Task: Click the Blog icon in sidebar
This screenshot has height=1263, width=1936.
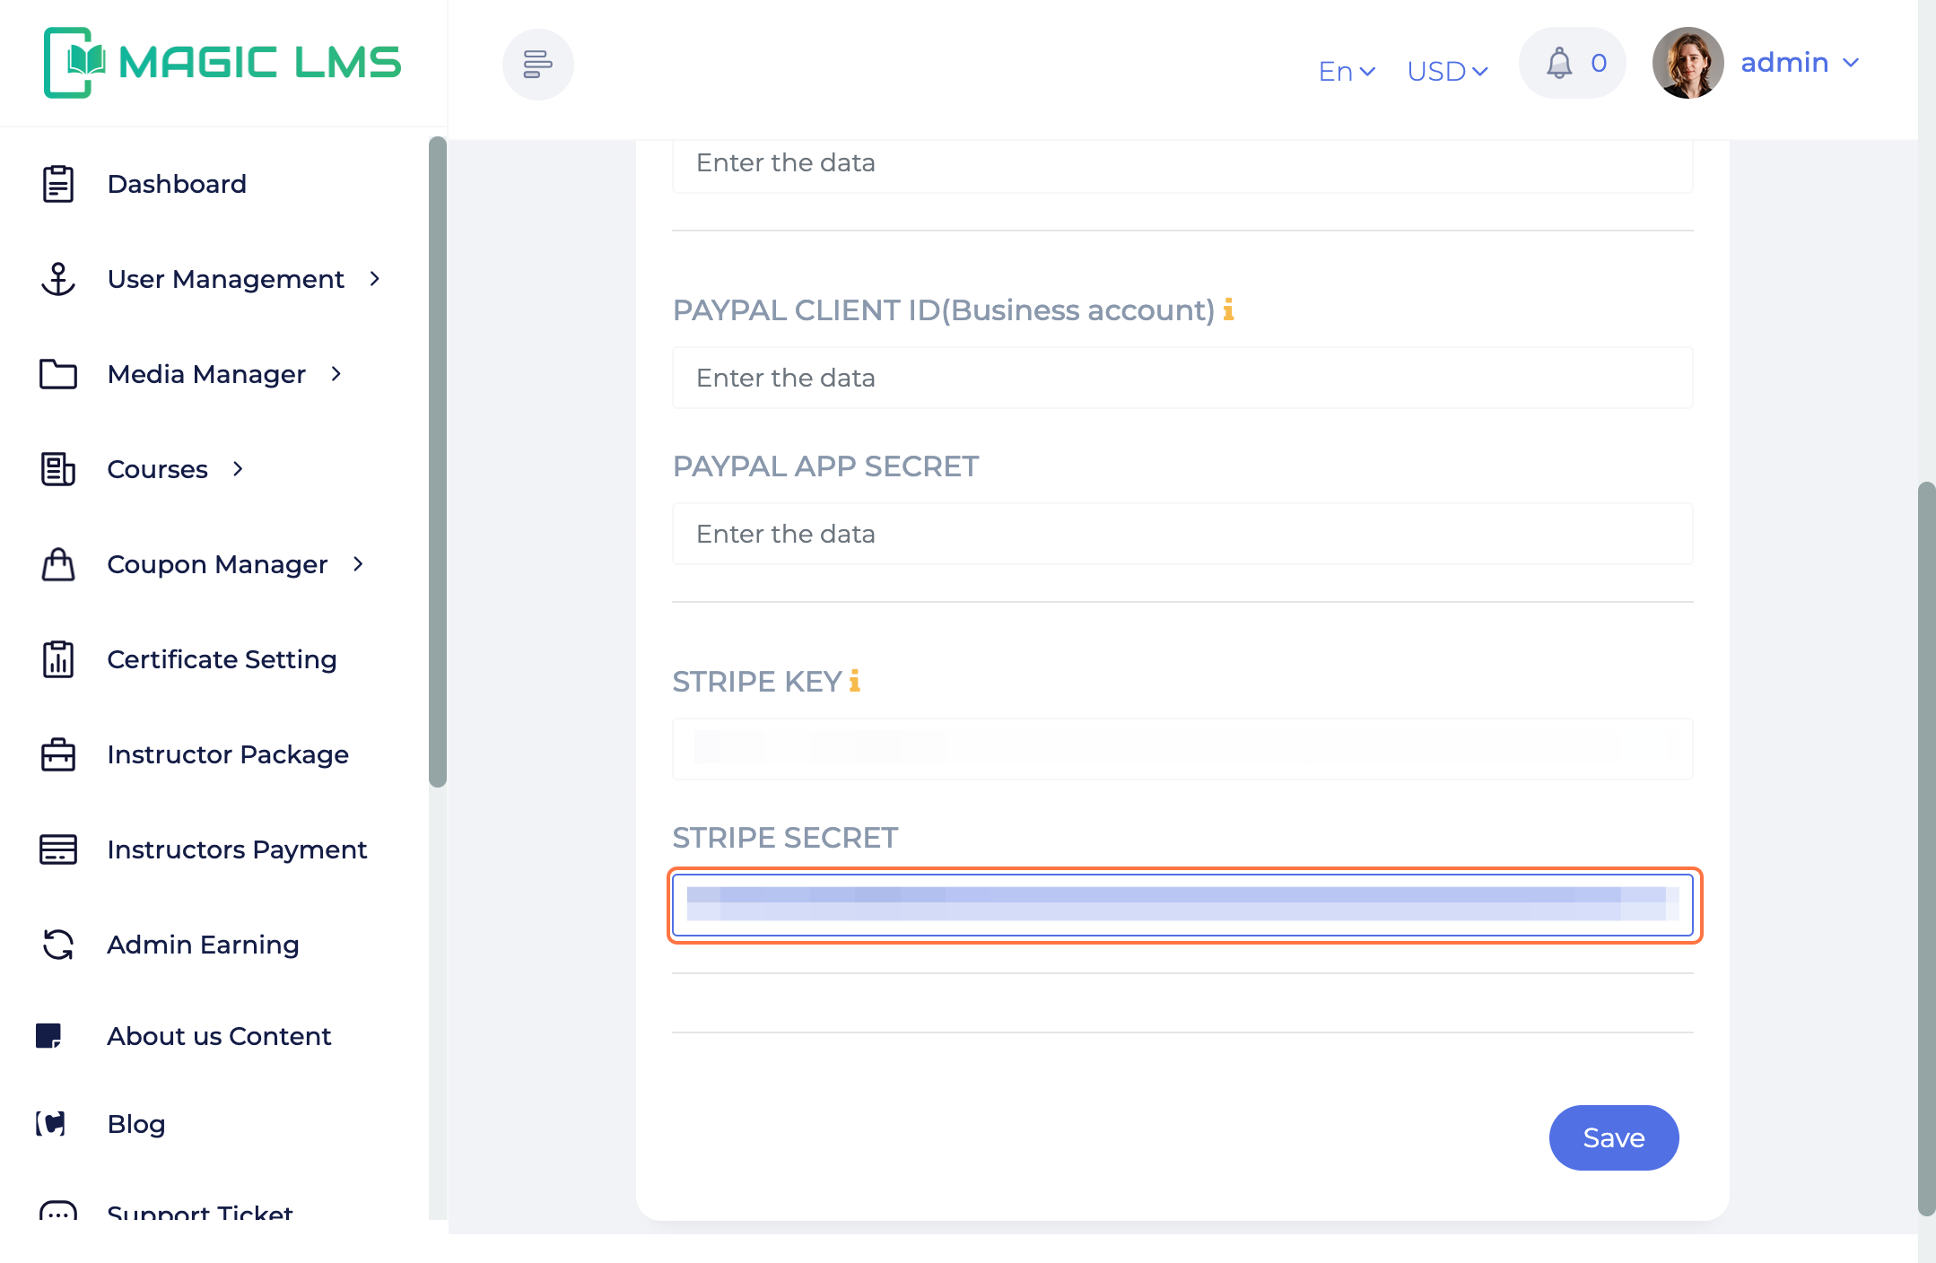Action: pyautogui.click(x=50, y=1124)
